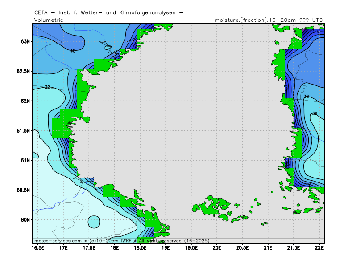The height and width of the screenshot is (267, 357).
Task: Select the 63N latitude axis label
Action: tap(25, 41)
